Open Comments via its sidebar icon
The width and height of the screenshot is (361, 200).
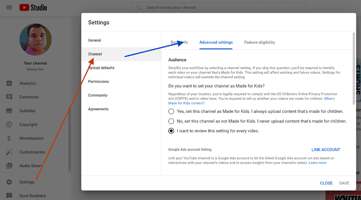pos(9,97)
